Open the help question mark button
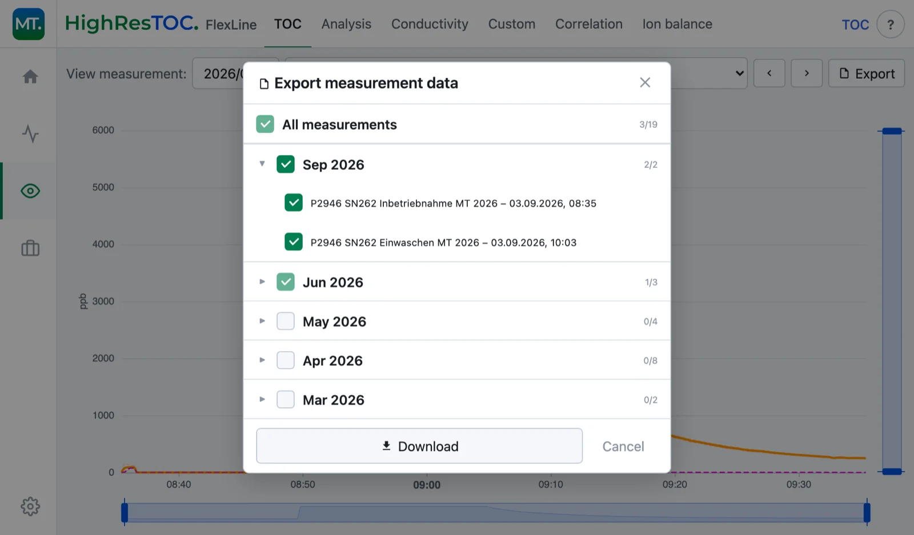This screenshot has width=914, height=535. click(891, 25)
